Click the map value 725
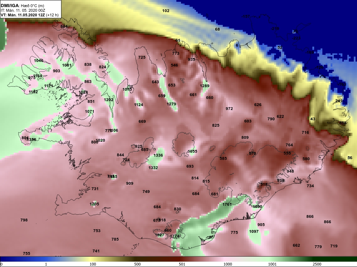 tap(142, 57)
